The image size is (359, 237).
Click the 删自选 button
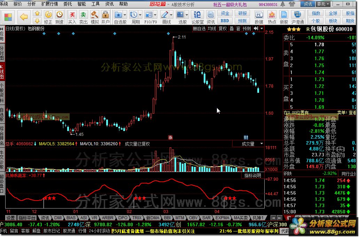tap(199, 28)
